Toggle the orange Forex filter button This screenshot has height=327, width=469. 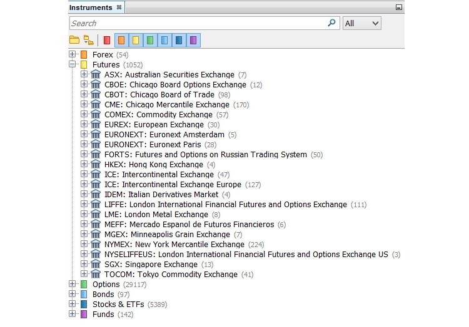coord(121,40)
